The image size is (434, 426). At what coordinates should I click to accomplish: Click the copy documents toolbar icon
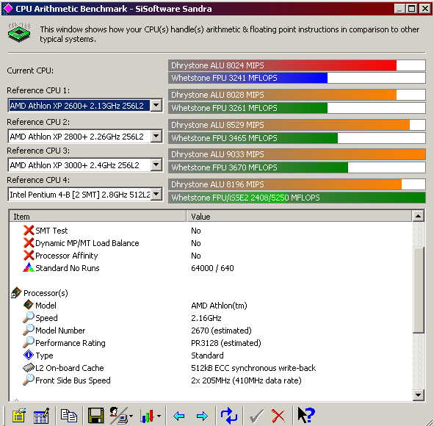click(68, 416)
